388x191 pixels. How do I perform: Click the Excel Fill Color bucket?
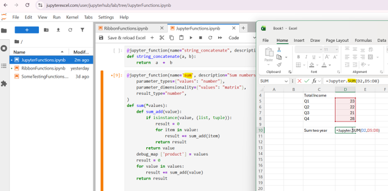click(x=312, y=65)
